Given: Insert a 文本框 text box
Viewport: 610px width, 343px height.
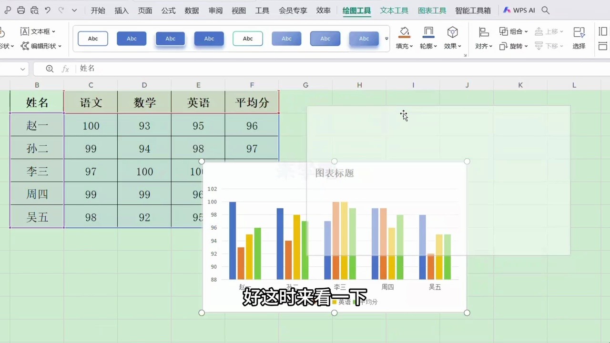Looking at the screenshot, I should (x=38, y=31).
